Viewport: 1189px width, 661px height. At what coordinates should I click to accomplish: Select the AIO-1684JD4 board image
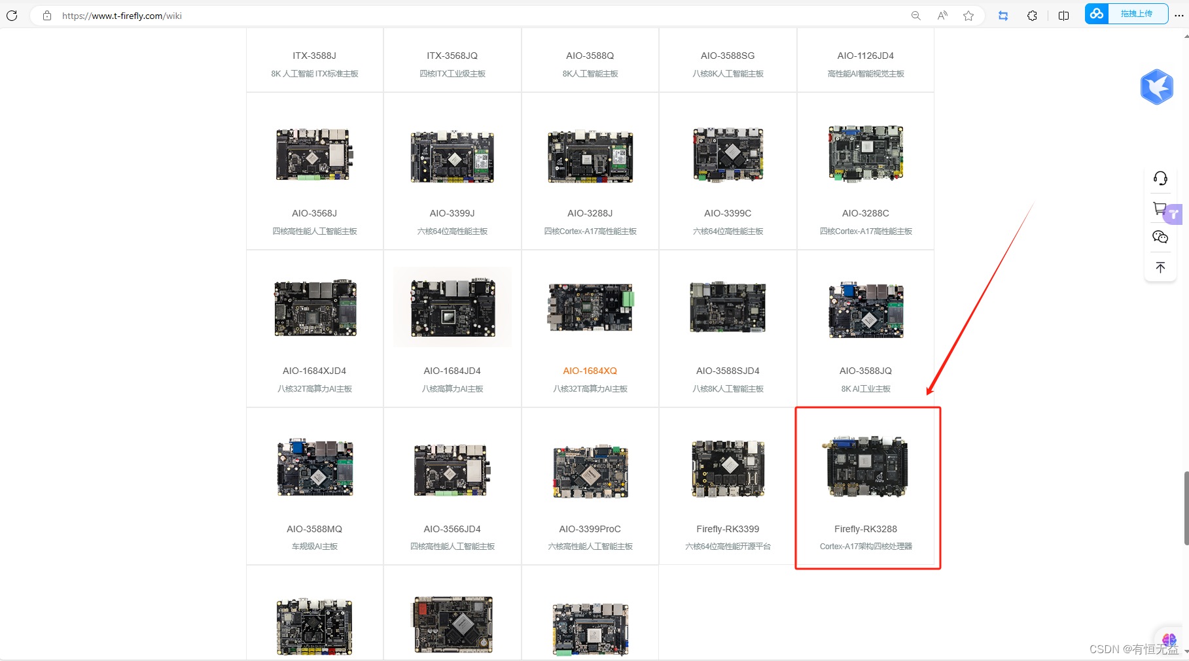(x=453, y=307)
